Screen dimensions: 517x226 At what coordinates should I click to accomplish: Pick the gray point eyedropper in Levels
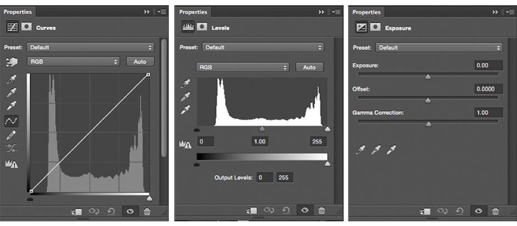185,97
